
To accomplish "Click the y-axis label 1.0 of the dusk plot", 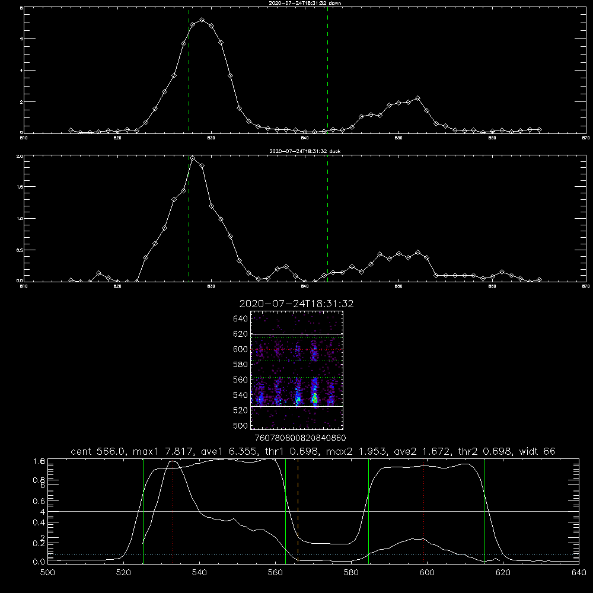I will (20, 219).
